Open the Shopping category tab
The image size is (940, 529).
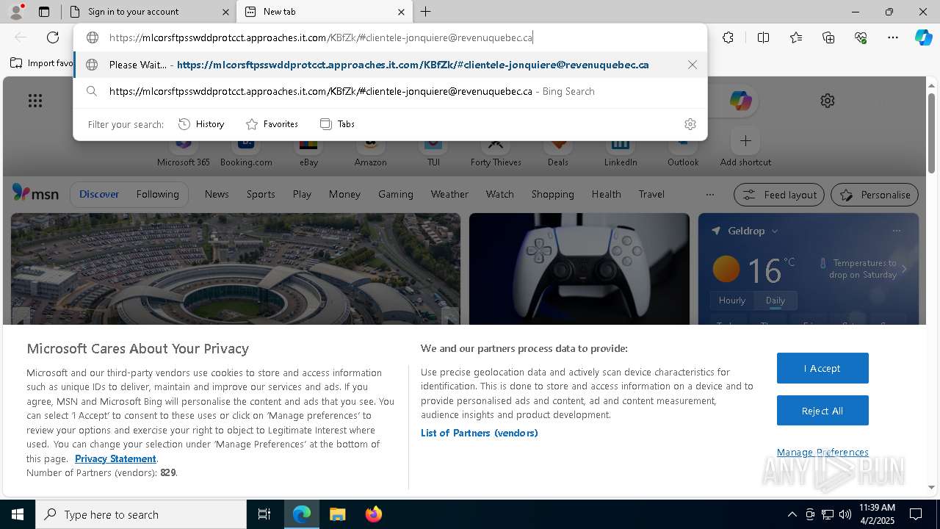click(552, 195)
